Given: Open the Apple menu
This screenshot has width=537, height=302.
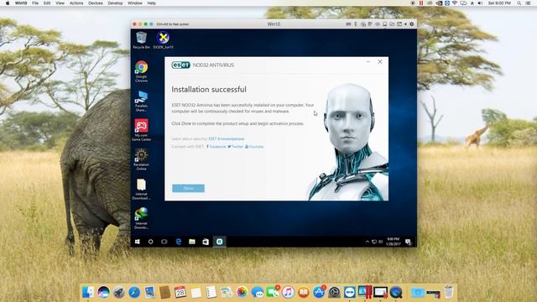Looking at the screenshot, I should (8, 3).
